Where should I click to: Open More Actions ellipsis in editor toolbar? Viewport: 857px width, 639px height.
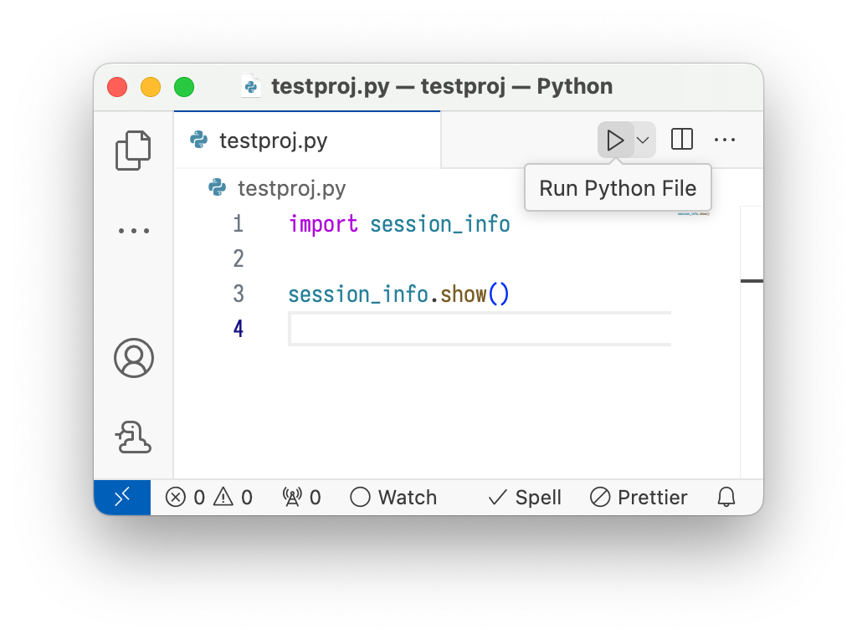725,141
